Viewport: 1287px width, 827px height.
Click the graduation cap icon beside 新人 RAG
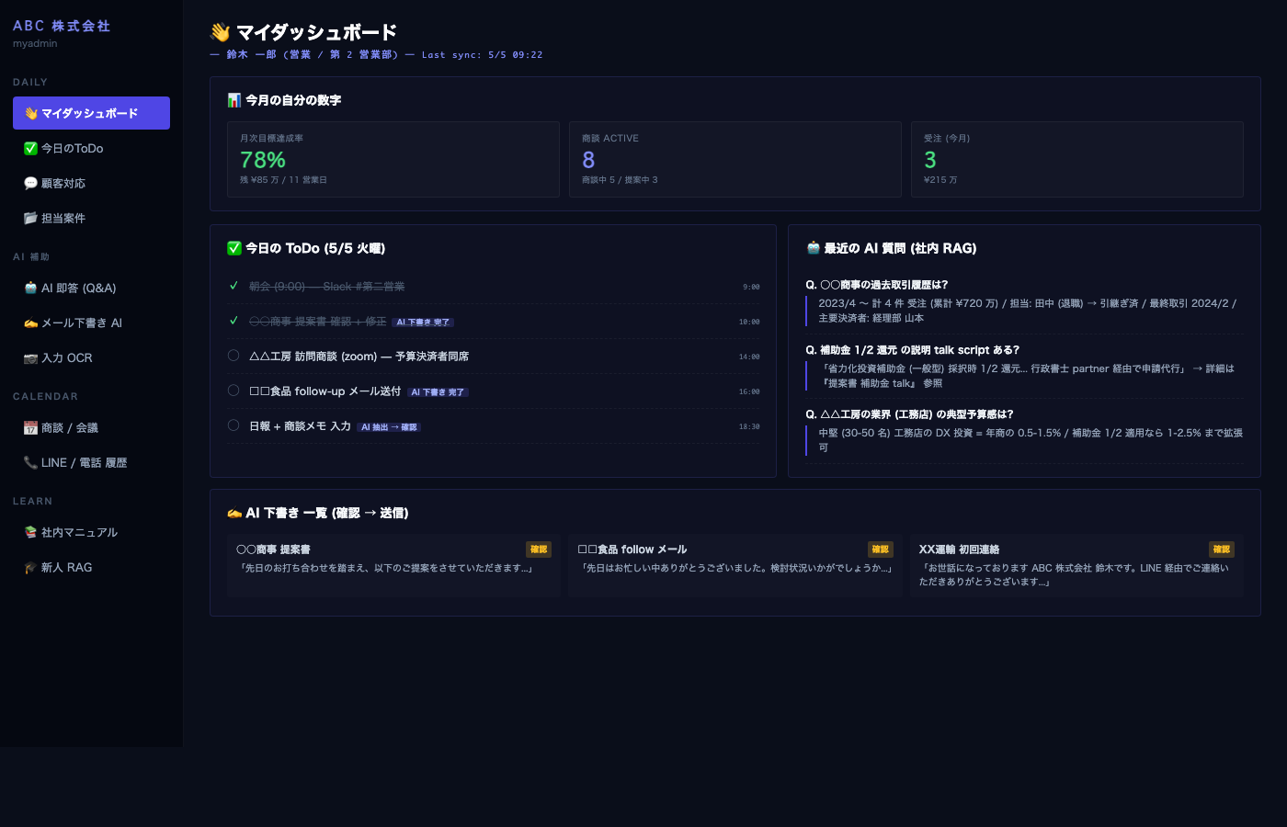point(30,567)
